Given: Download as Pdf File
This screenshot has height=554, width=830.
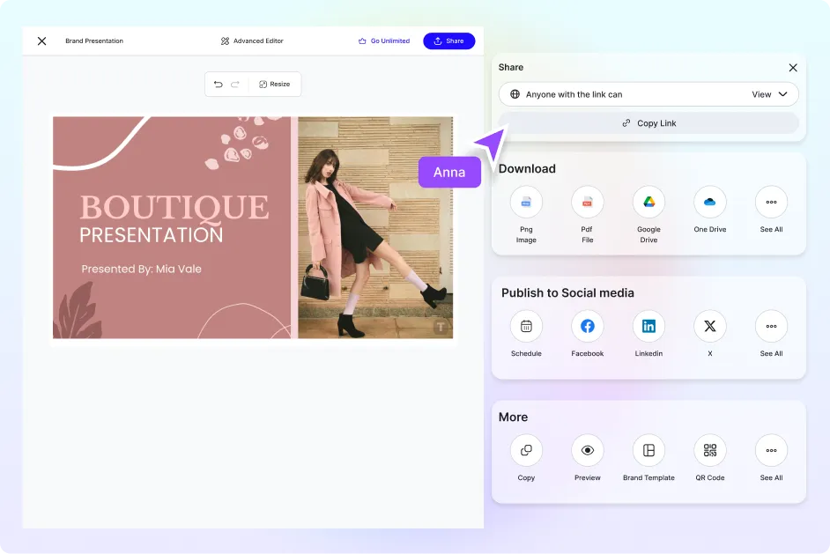Looking at the screenshot, I should tap(587, 203).
